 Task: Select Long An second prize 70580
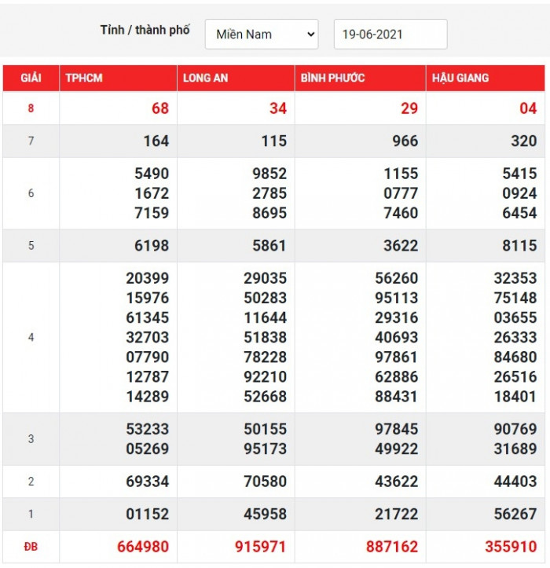click(265, 482)
